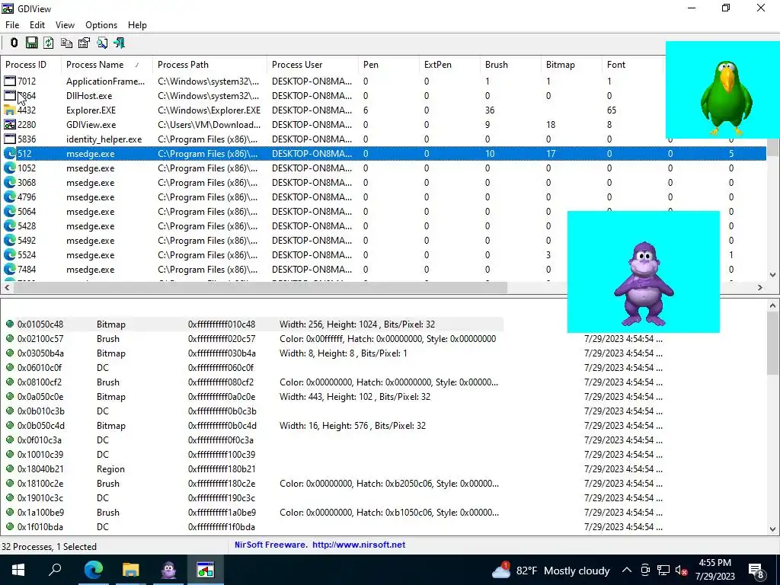Image resolution: width=780 pixels, height=585 pixels.
Task: Open the network tray icon
Action: (663, 570)
